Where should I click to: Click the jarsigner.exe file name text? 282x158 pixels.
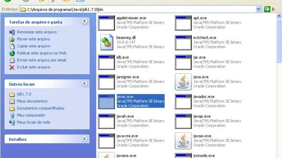tap(128, 77)
